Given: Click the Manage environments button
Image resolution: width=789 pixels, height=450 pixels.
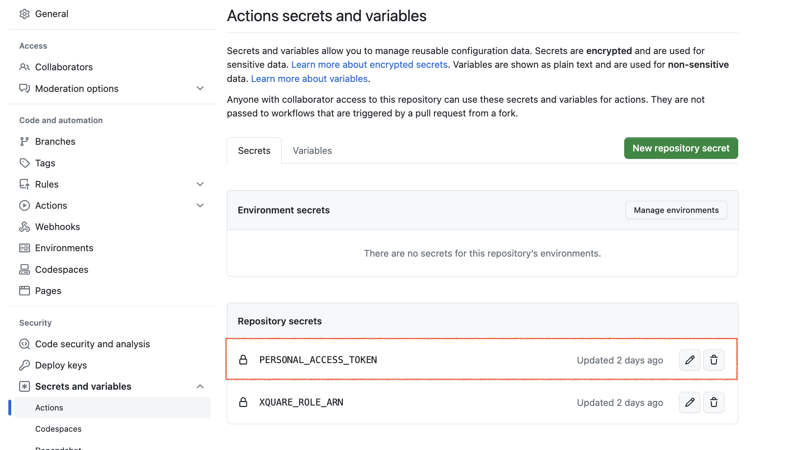Looking at the screenshot, I should (x=676, y=210).
